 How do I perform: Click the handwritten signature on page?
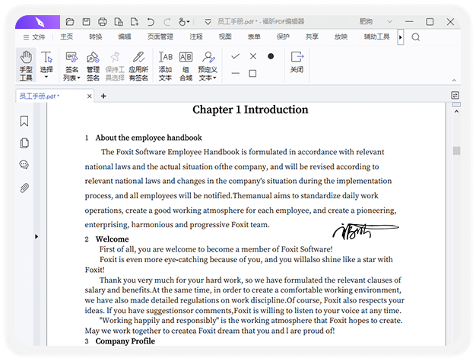pyautogui.click(x=366, y=232)
